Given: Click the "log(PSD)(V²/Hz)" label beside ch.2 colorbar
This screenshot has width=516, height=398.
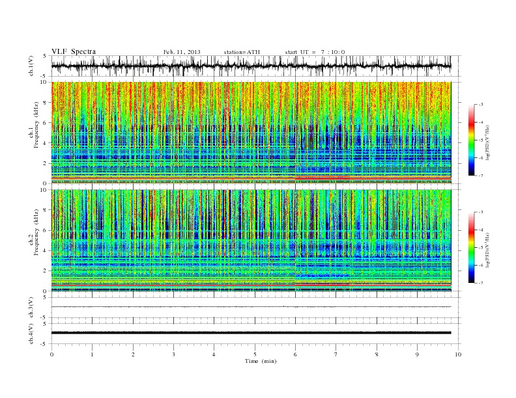Looking at the screenshot, I should tap(488, 250).
